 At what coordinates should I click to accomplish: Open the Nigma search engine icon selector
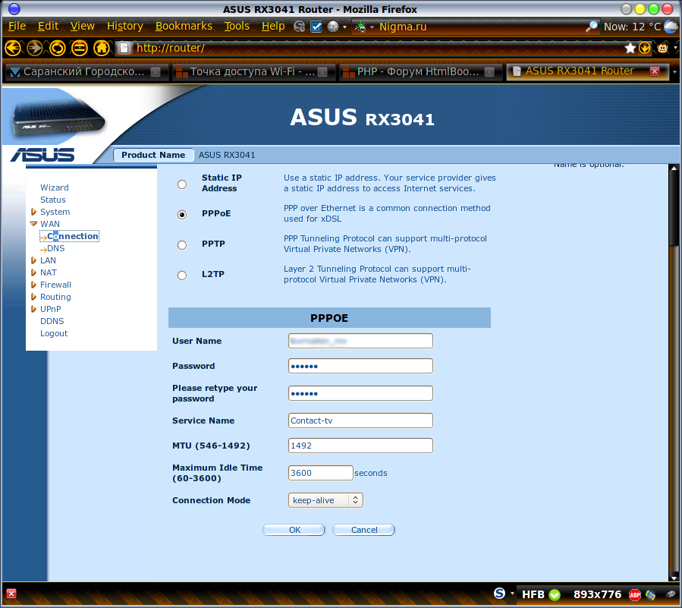(363, 27)
